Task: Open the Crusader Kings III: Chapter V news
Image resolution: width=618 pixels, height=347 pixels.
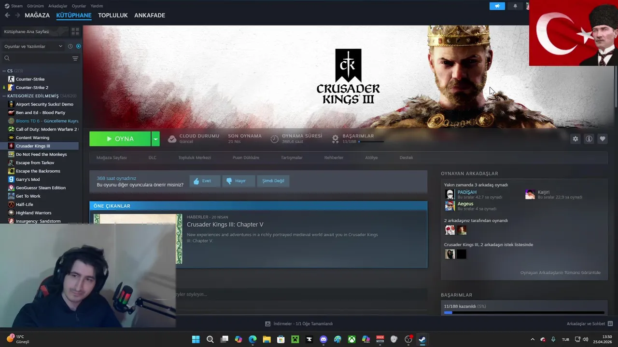Action: 225,225
